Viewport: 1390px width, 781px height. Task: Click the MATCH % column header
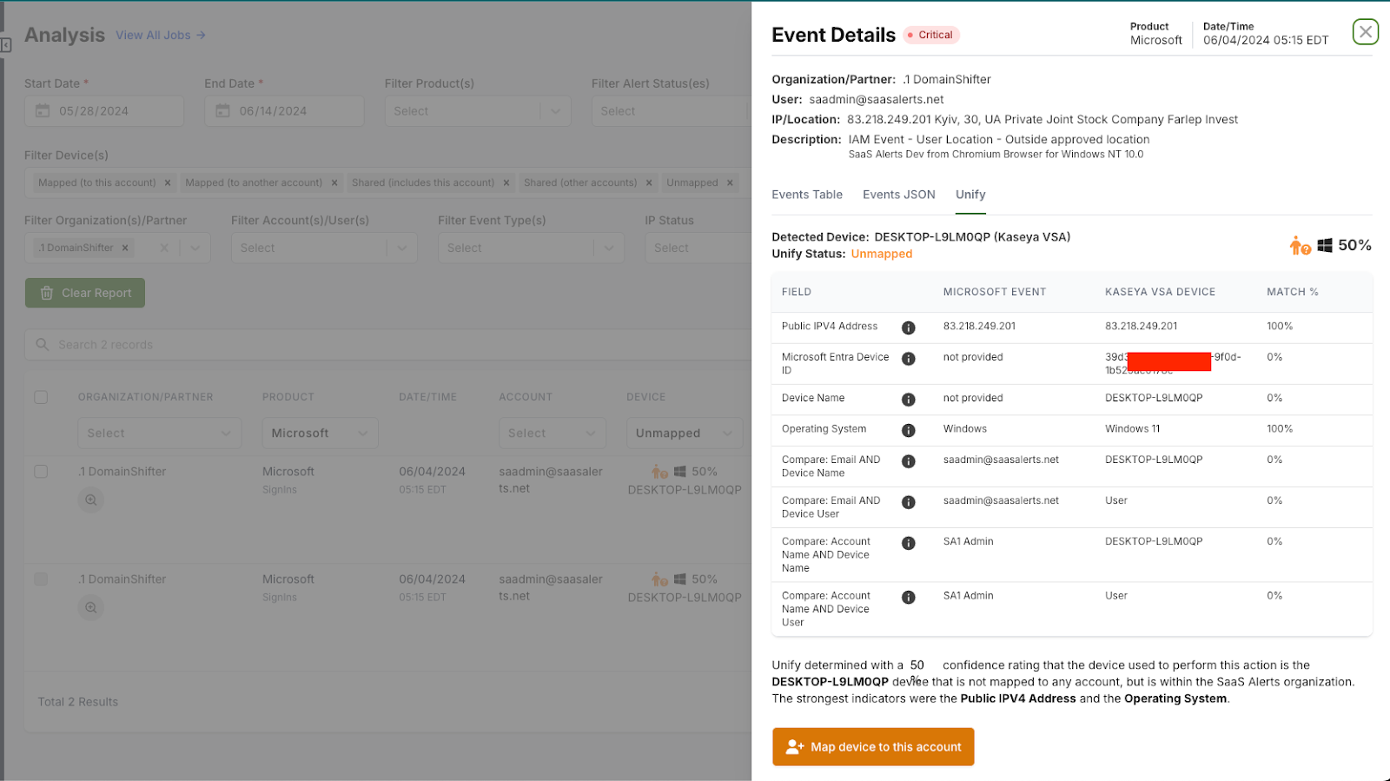1293,292
